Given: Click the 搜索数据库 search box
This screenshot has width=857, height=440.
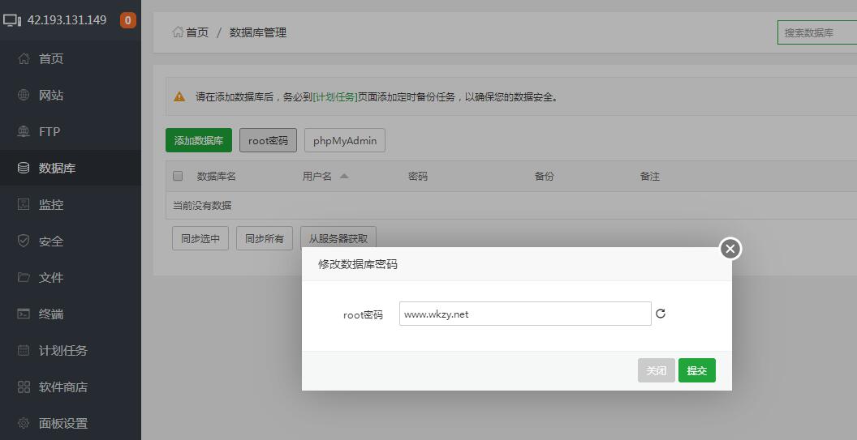Looking at the screenshot, I should [816, 32].
